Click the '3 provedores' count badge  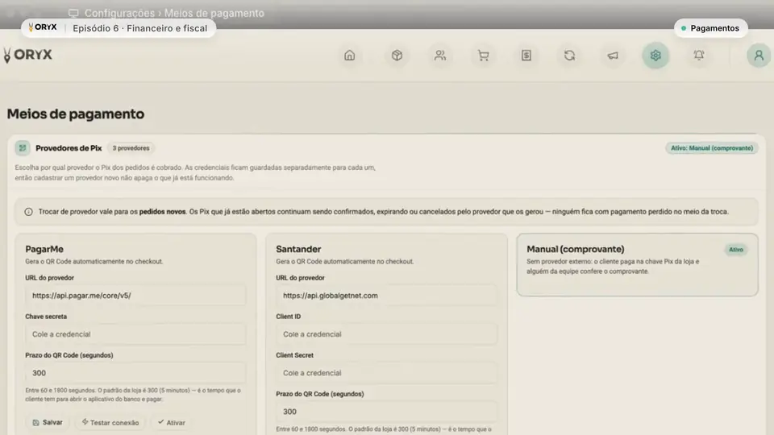pyautogui.click(x=131, y=148)
